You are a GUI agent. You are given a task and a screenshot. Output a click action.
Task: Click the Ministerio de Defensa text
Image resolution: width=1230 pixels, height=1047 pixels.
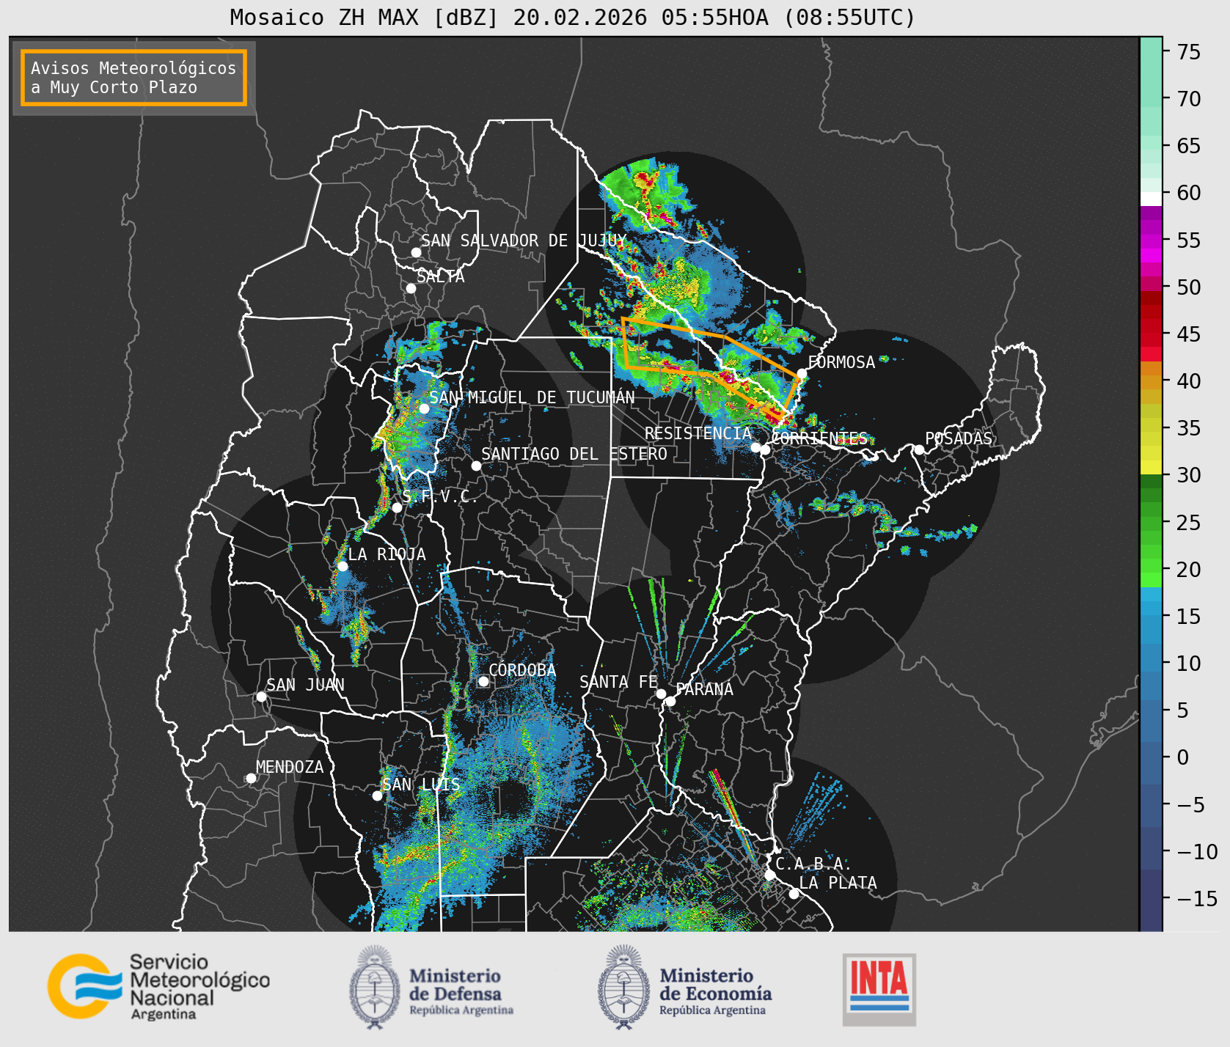pyautogui.click(x=461, y=992)
